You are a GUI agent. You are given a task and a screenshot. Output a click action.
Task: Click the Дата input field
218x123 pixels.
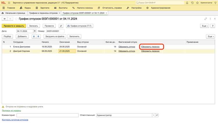pos(25,31)
